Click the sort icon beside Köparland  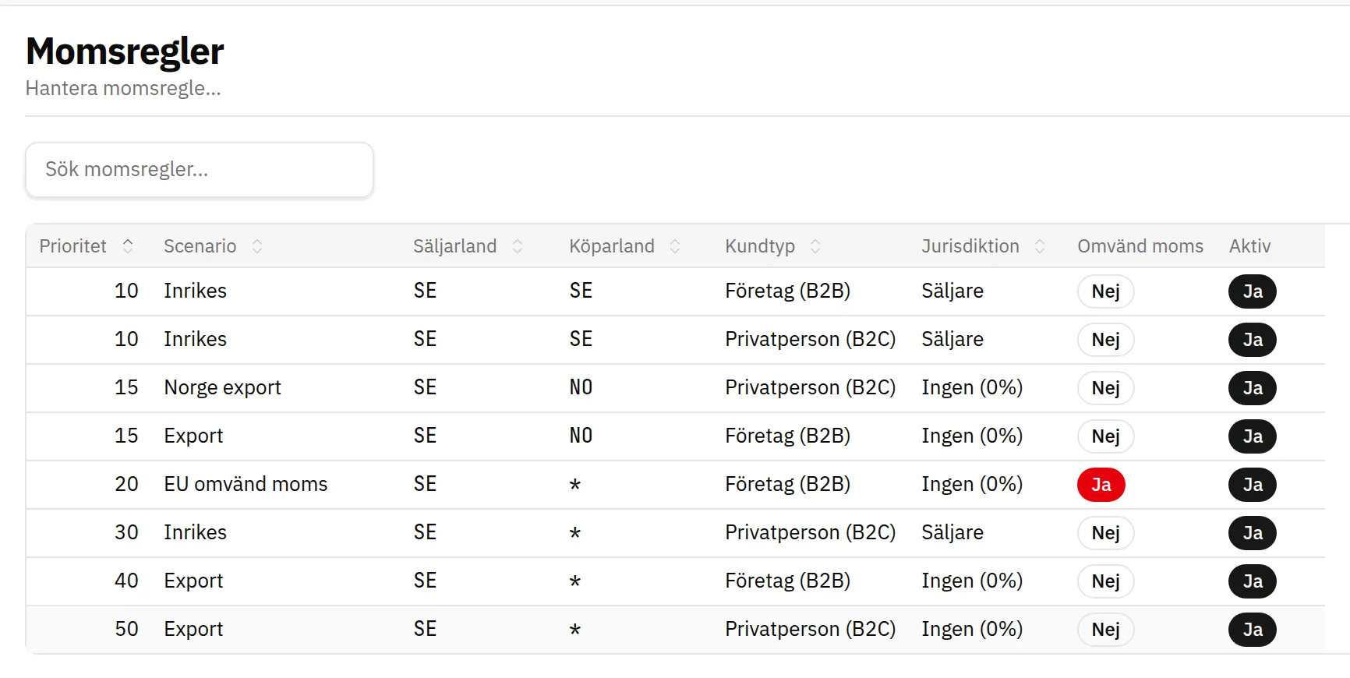point(675,246)
